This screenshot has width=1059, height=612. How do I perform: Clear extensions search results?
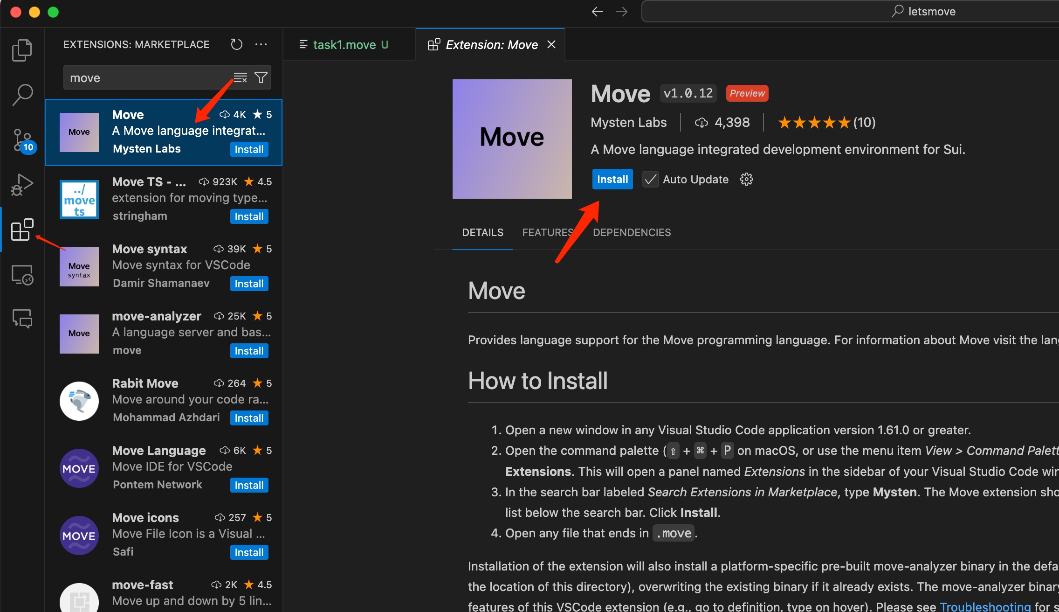(241, 77)
